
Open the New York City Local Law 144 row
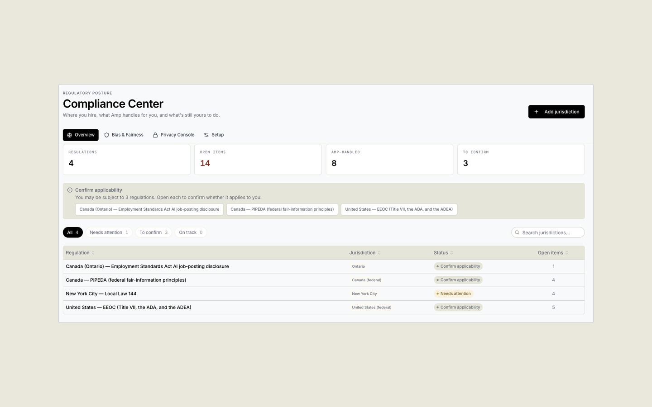(x=324, y=293)
